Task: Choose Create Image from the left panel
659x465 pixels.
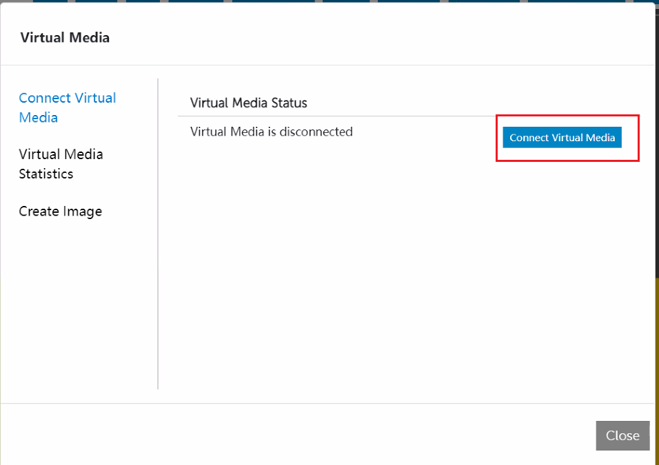Action: [60, 211]
